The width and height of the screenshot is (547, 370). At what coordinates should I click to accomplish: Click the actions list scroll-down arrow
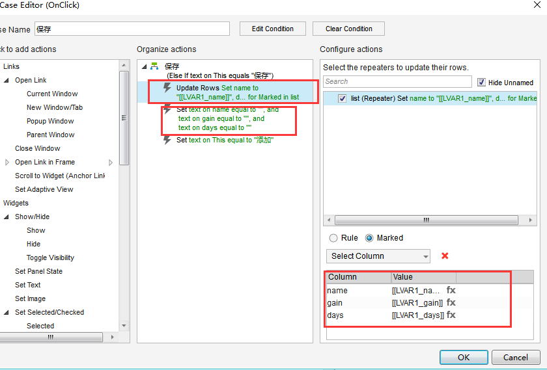(x=124, y=326)
